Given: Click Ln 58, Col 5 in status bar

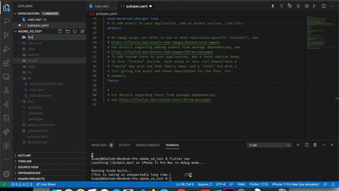Looking at the screenshot, I should point(185,185).
